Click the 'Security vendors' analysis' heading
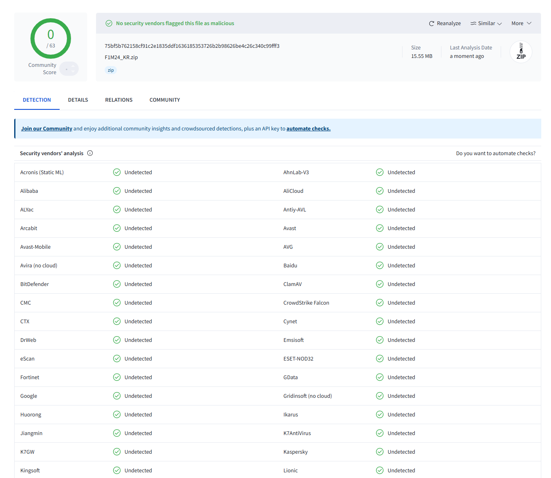The image size is (551, 478). (52, 154)
